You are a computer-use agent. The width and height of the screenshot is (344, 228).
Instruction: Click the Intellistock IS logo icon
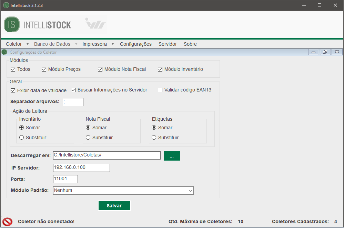coord(12,24)
